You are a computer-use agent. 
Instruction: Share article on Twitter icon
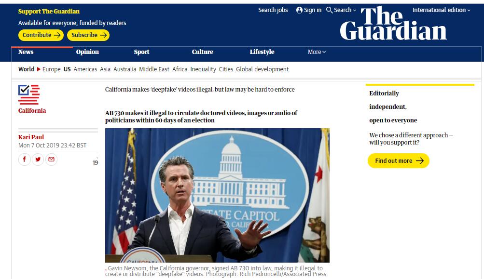pos(38,159)
